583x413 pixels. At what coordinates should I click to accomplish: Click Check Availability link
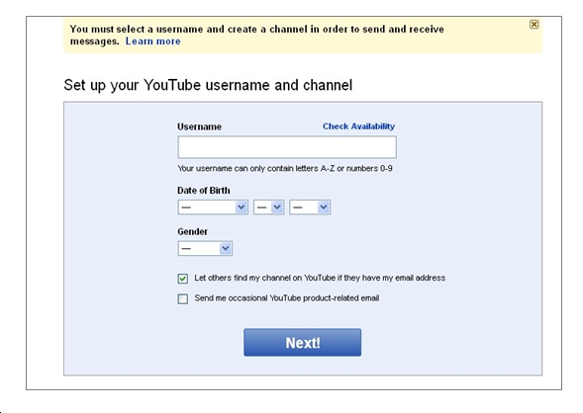(x=358, y=126)
